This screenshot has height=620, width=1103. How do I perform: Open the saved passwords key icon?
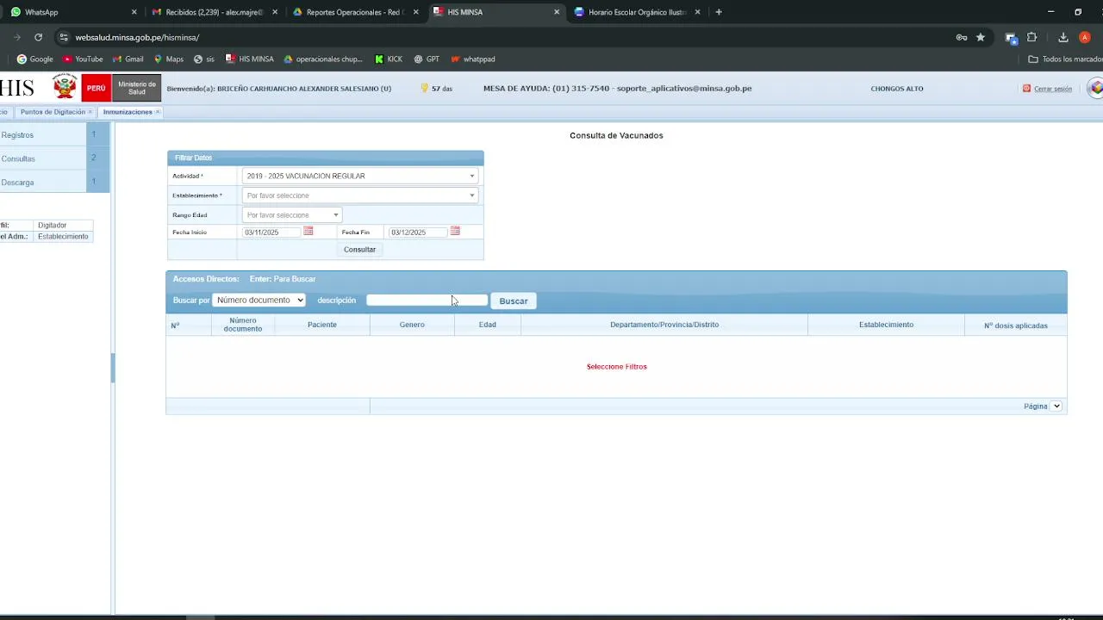pos(962,37)
